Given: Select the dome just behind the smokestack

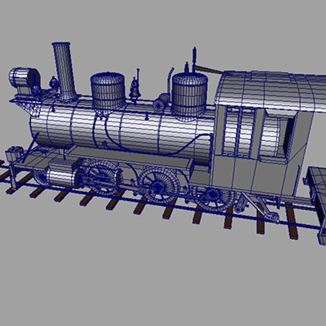Looking at the screenshot, I should coord(108,91).
